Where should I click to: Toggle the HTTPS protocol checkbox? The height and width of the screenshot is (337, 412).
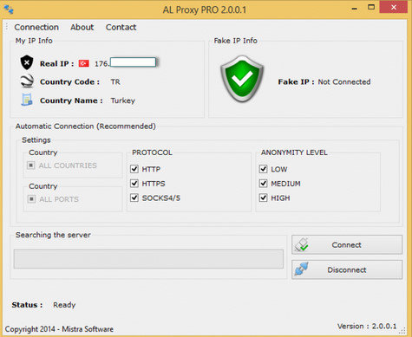(x=134, y=184)
